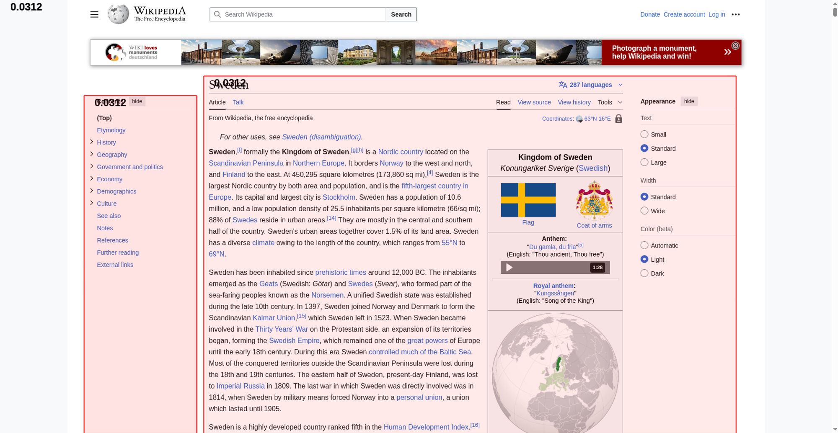Switch to the Article tab
The width and height of the screenshot is (838, 433).
pos(217,102)
